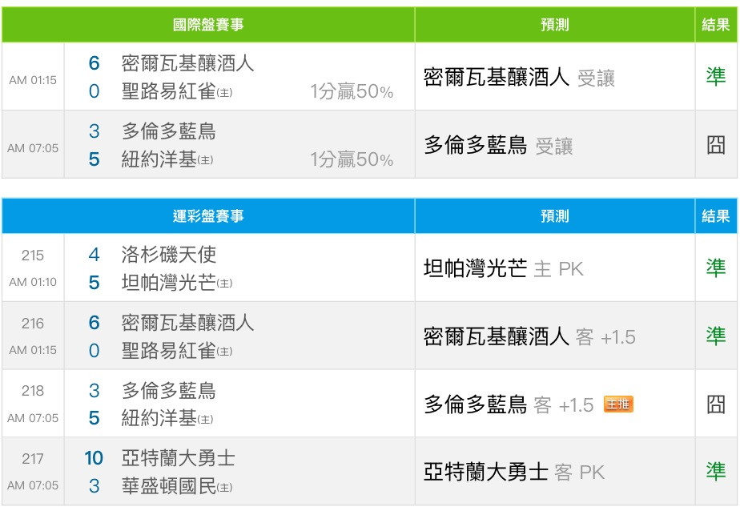The image size is (740, 511).
Task: Select prediction 多倫多藍鳥 客 +1.5
Action: coord(509,404)
